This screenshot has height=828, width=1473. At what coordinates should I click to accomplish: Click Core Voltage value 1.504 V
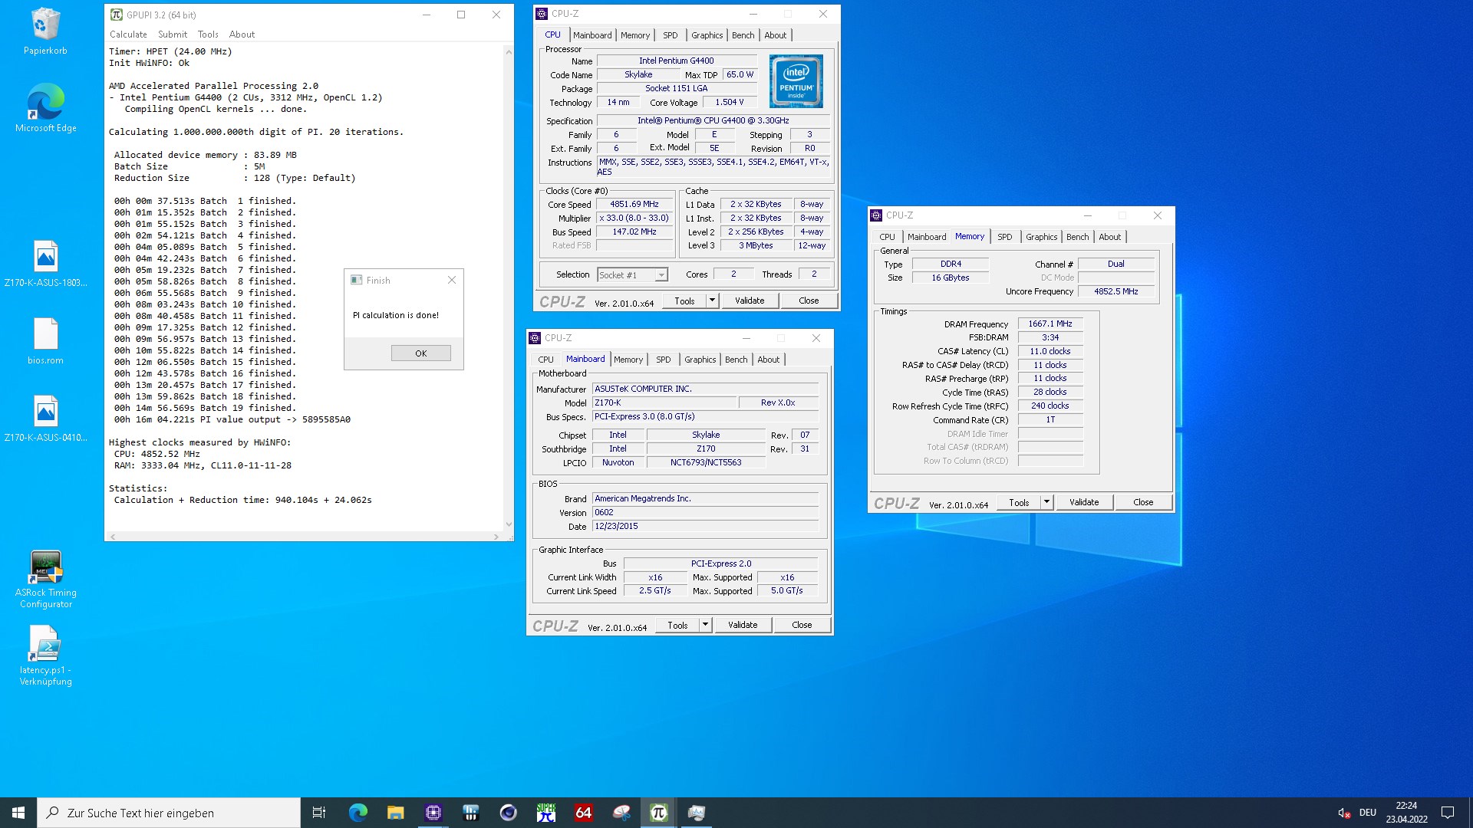(729, 102)
